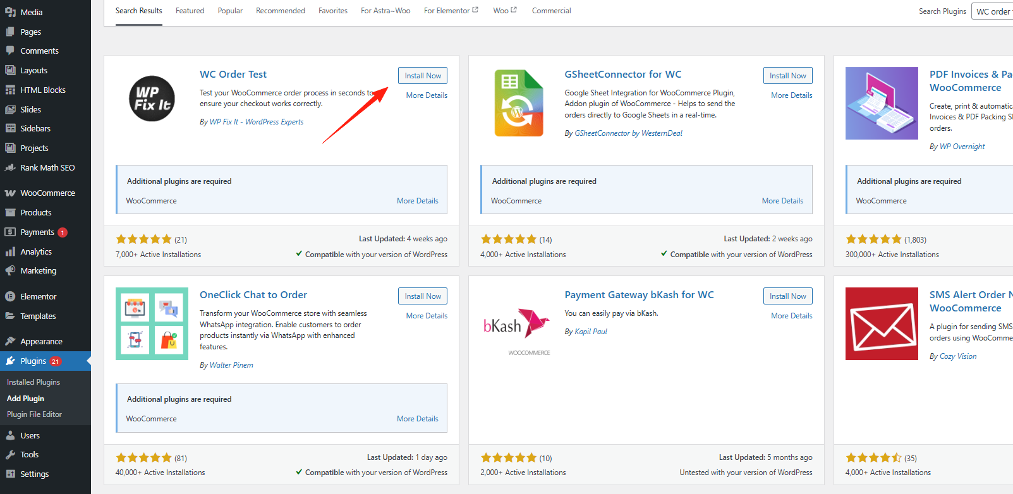The width and height of the screenshot is (1013, 494).
Task: Open the Recommended tab
Action: point(281,11)
